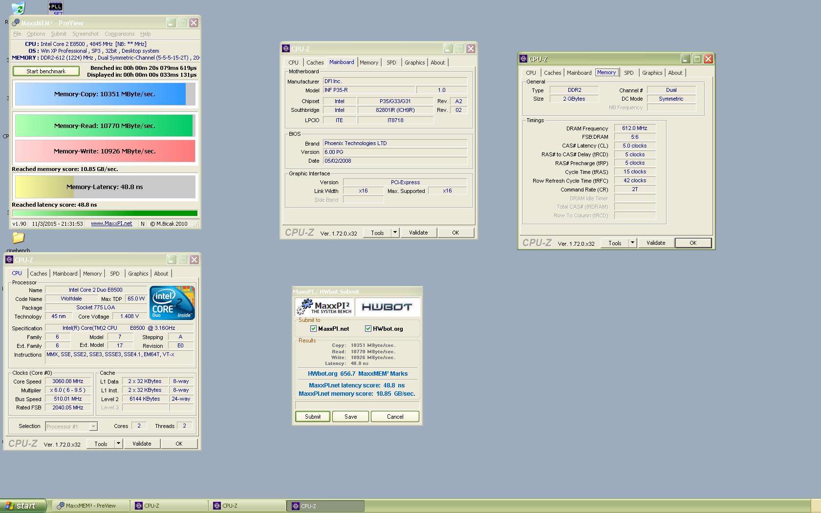The image size is (821, 513).
Task: Click HWbot.org 656.7 MaxxMEM² Marks text
Action: pos(358,374)
